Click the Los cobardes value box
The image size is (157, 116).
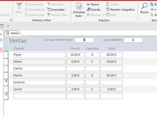pos(133,40)
